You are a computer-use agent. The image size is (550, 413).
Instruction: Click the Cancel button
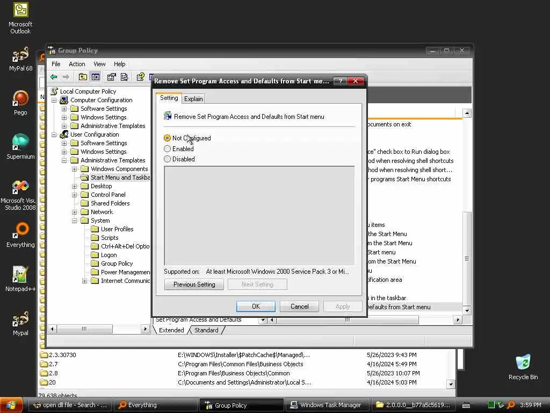coord(299,306)
